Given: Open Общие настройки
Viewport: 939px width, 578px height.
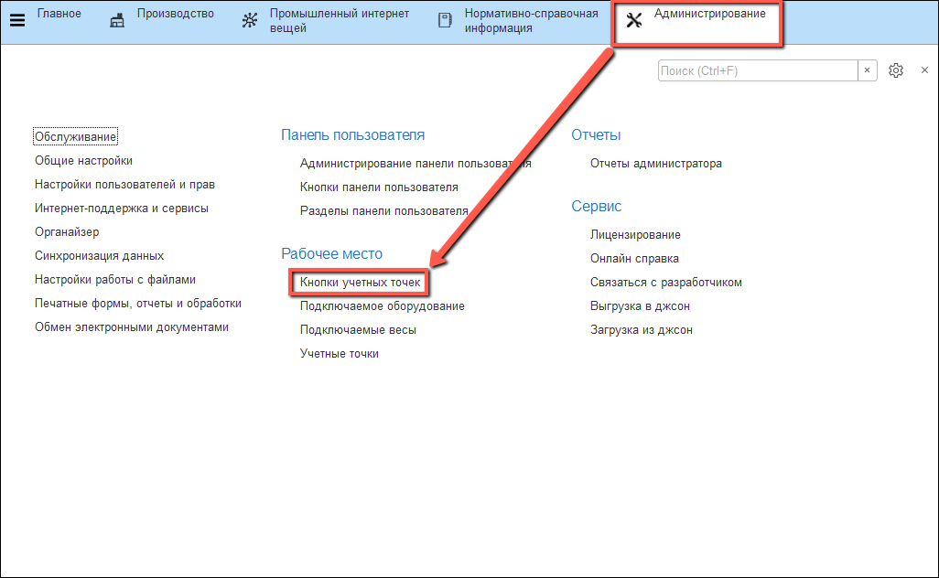Looking at the screenshot, I should (x=84, y=160).
